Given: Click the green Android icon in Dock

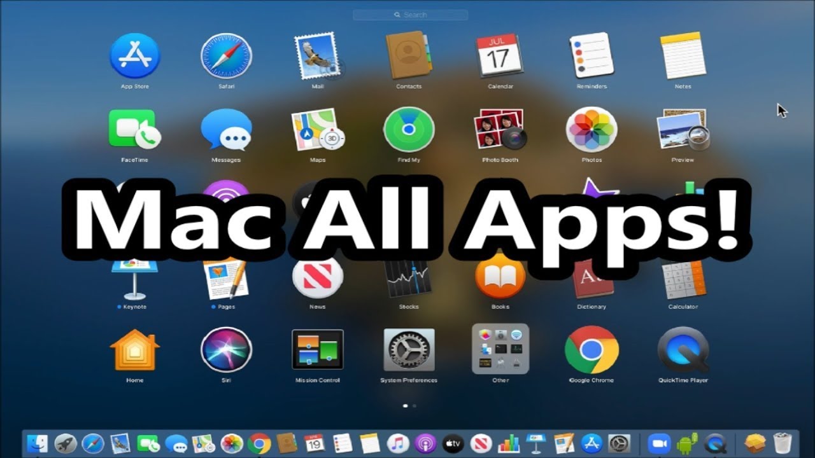Looking at the screenshot, I should coord(688,443).
